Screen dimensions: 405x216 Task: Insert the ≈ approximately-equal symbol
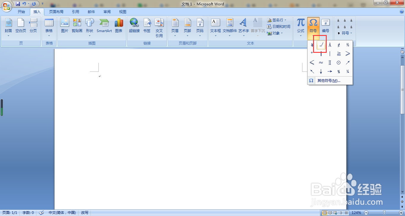(321, 63)
